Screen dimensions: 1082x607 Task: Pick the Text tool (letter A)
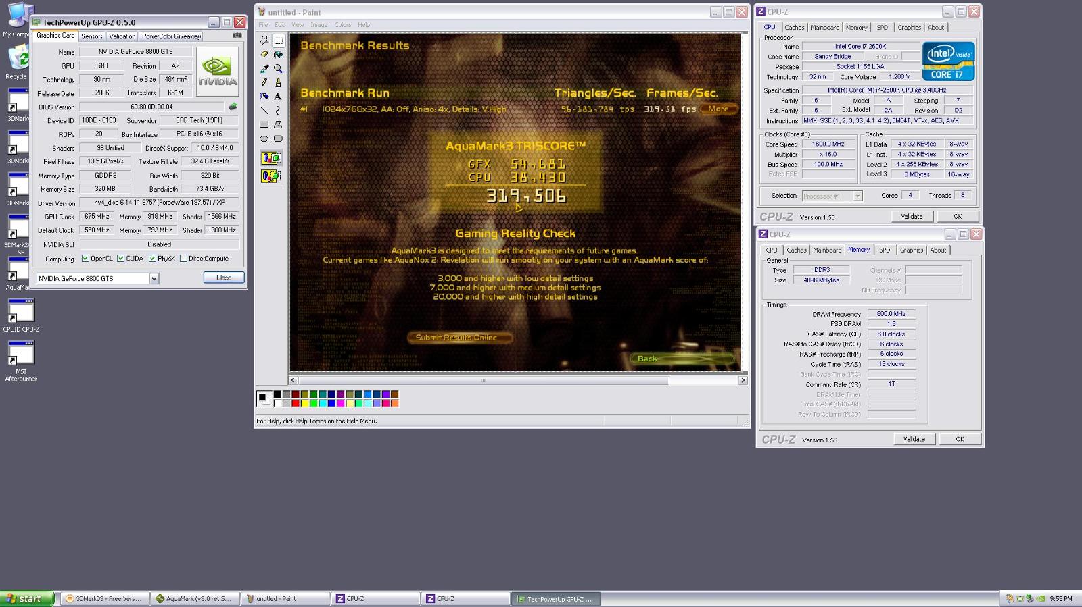[x=278, y=97]
